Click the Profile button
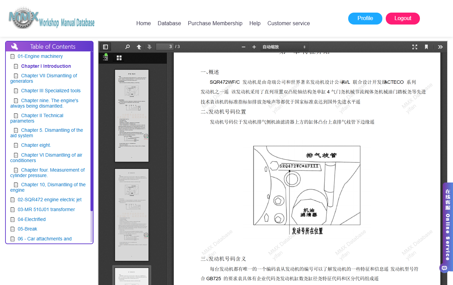453x285 pixels. coord(365,18)
